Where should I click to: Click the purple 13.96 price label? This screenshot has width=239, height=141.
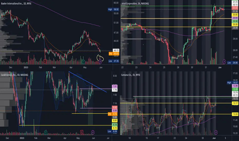click(235, 86)
